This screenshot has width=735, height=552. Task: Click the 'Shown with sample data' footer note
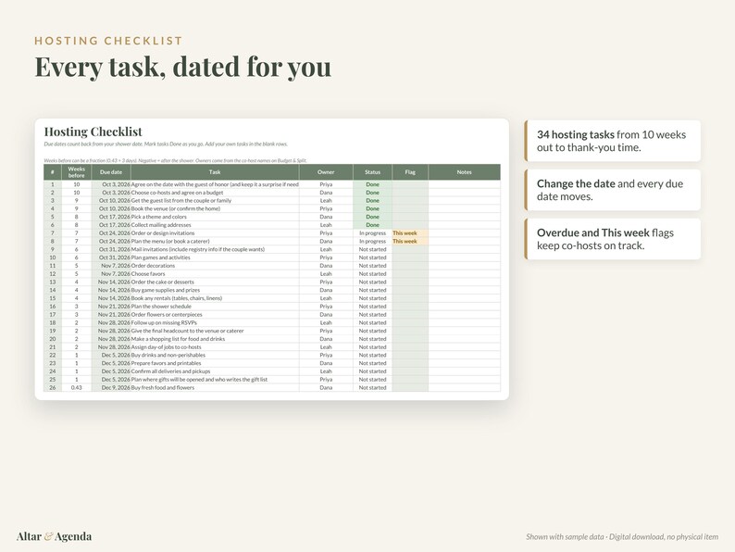tap(622, 536)
